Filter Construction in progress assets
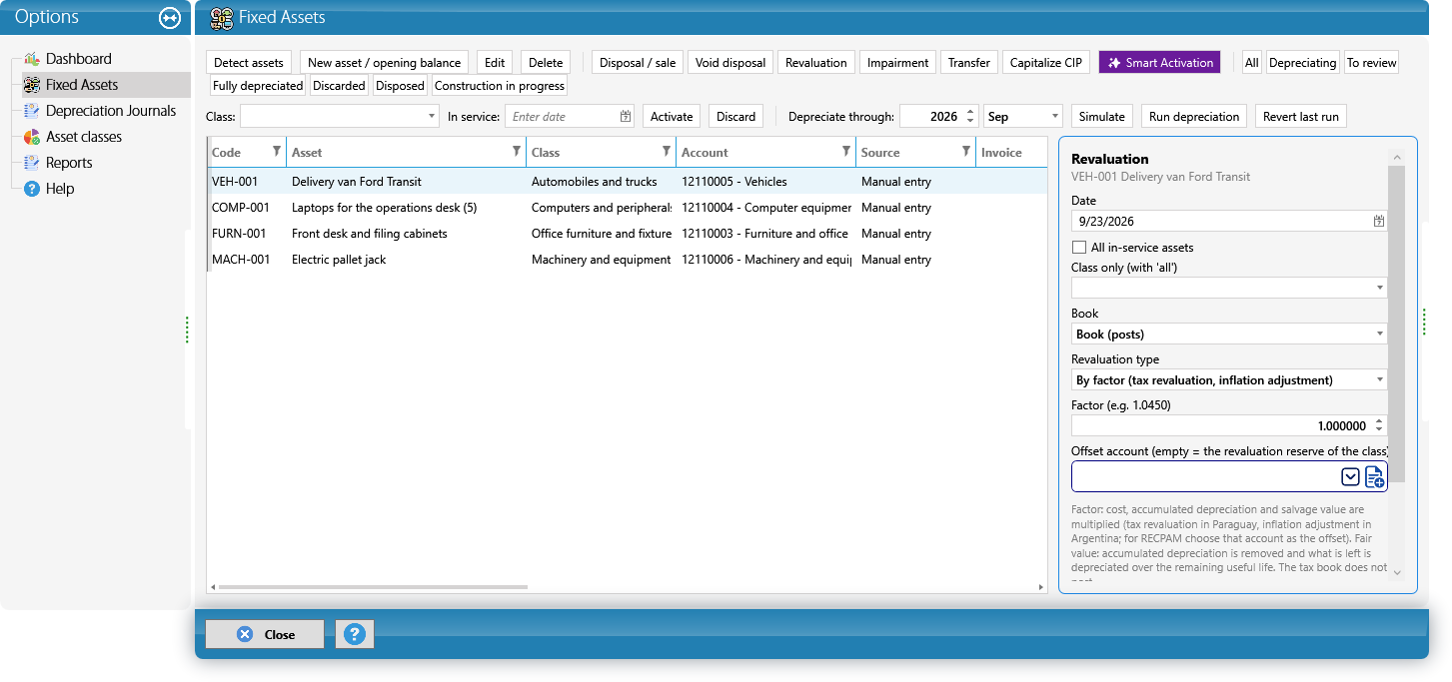 click(x=500, y=86)
